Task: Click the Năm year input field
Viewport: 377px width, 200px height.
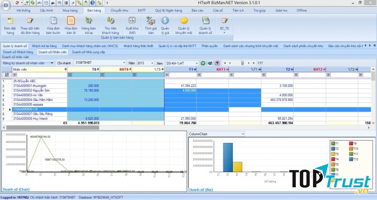Action: 143,63
